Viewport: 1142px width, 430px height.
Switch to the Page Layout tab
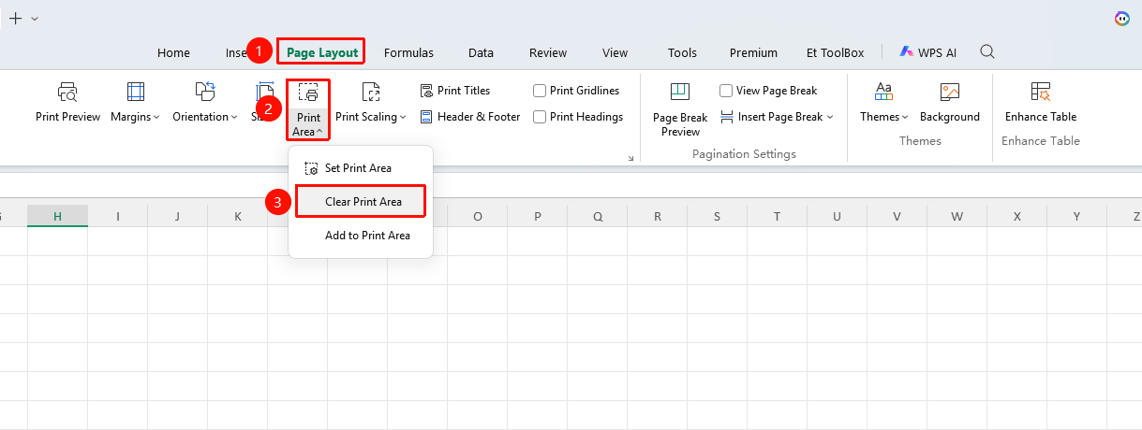coord(322,52)
